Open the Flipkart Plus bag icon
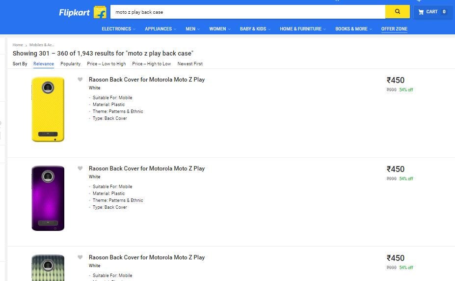The width and height of the screenshot is (455, 281). click(100, 12)
